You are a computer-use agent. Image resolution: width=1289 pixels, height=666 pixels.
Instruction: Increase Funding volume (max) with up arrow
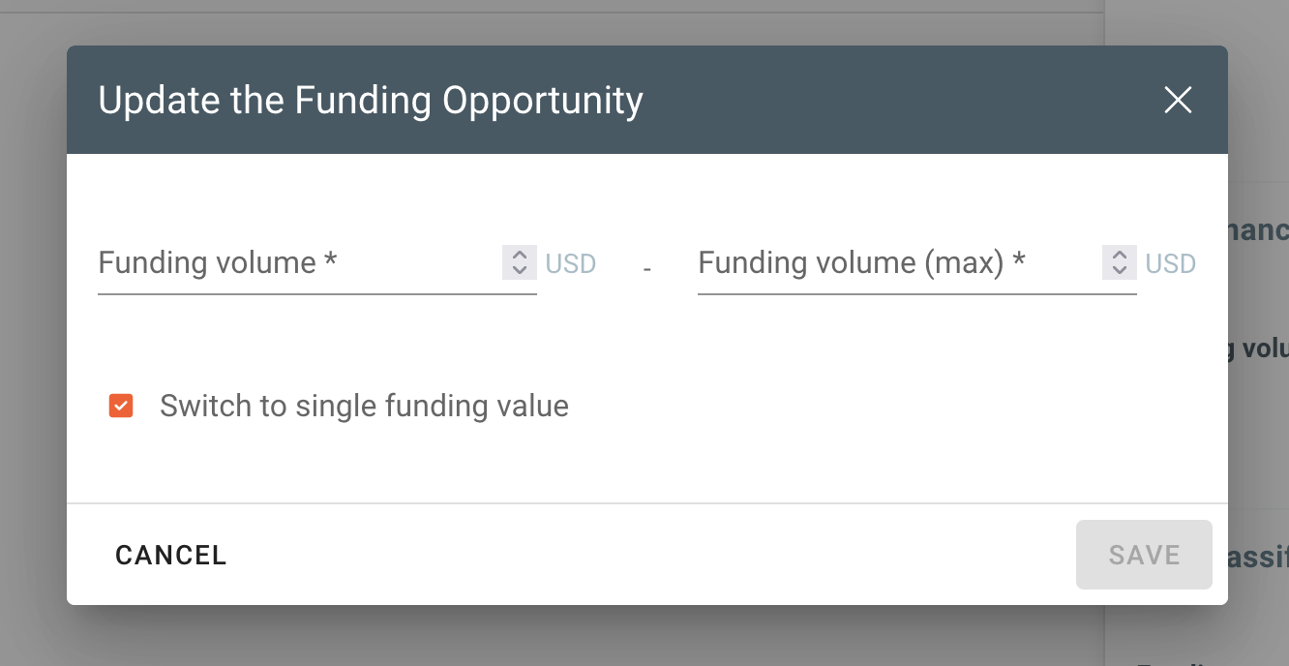pos(1120,256)
